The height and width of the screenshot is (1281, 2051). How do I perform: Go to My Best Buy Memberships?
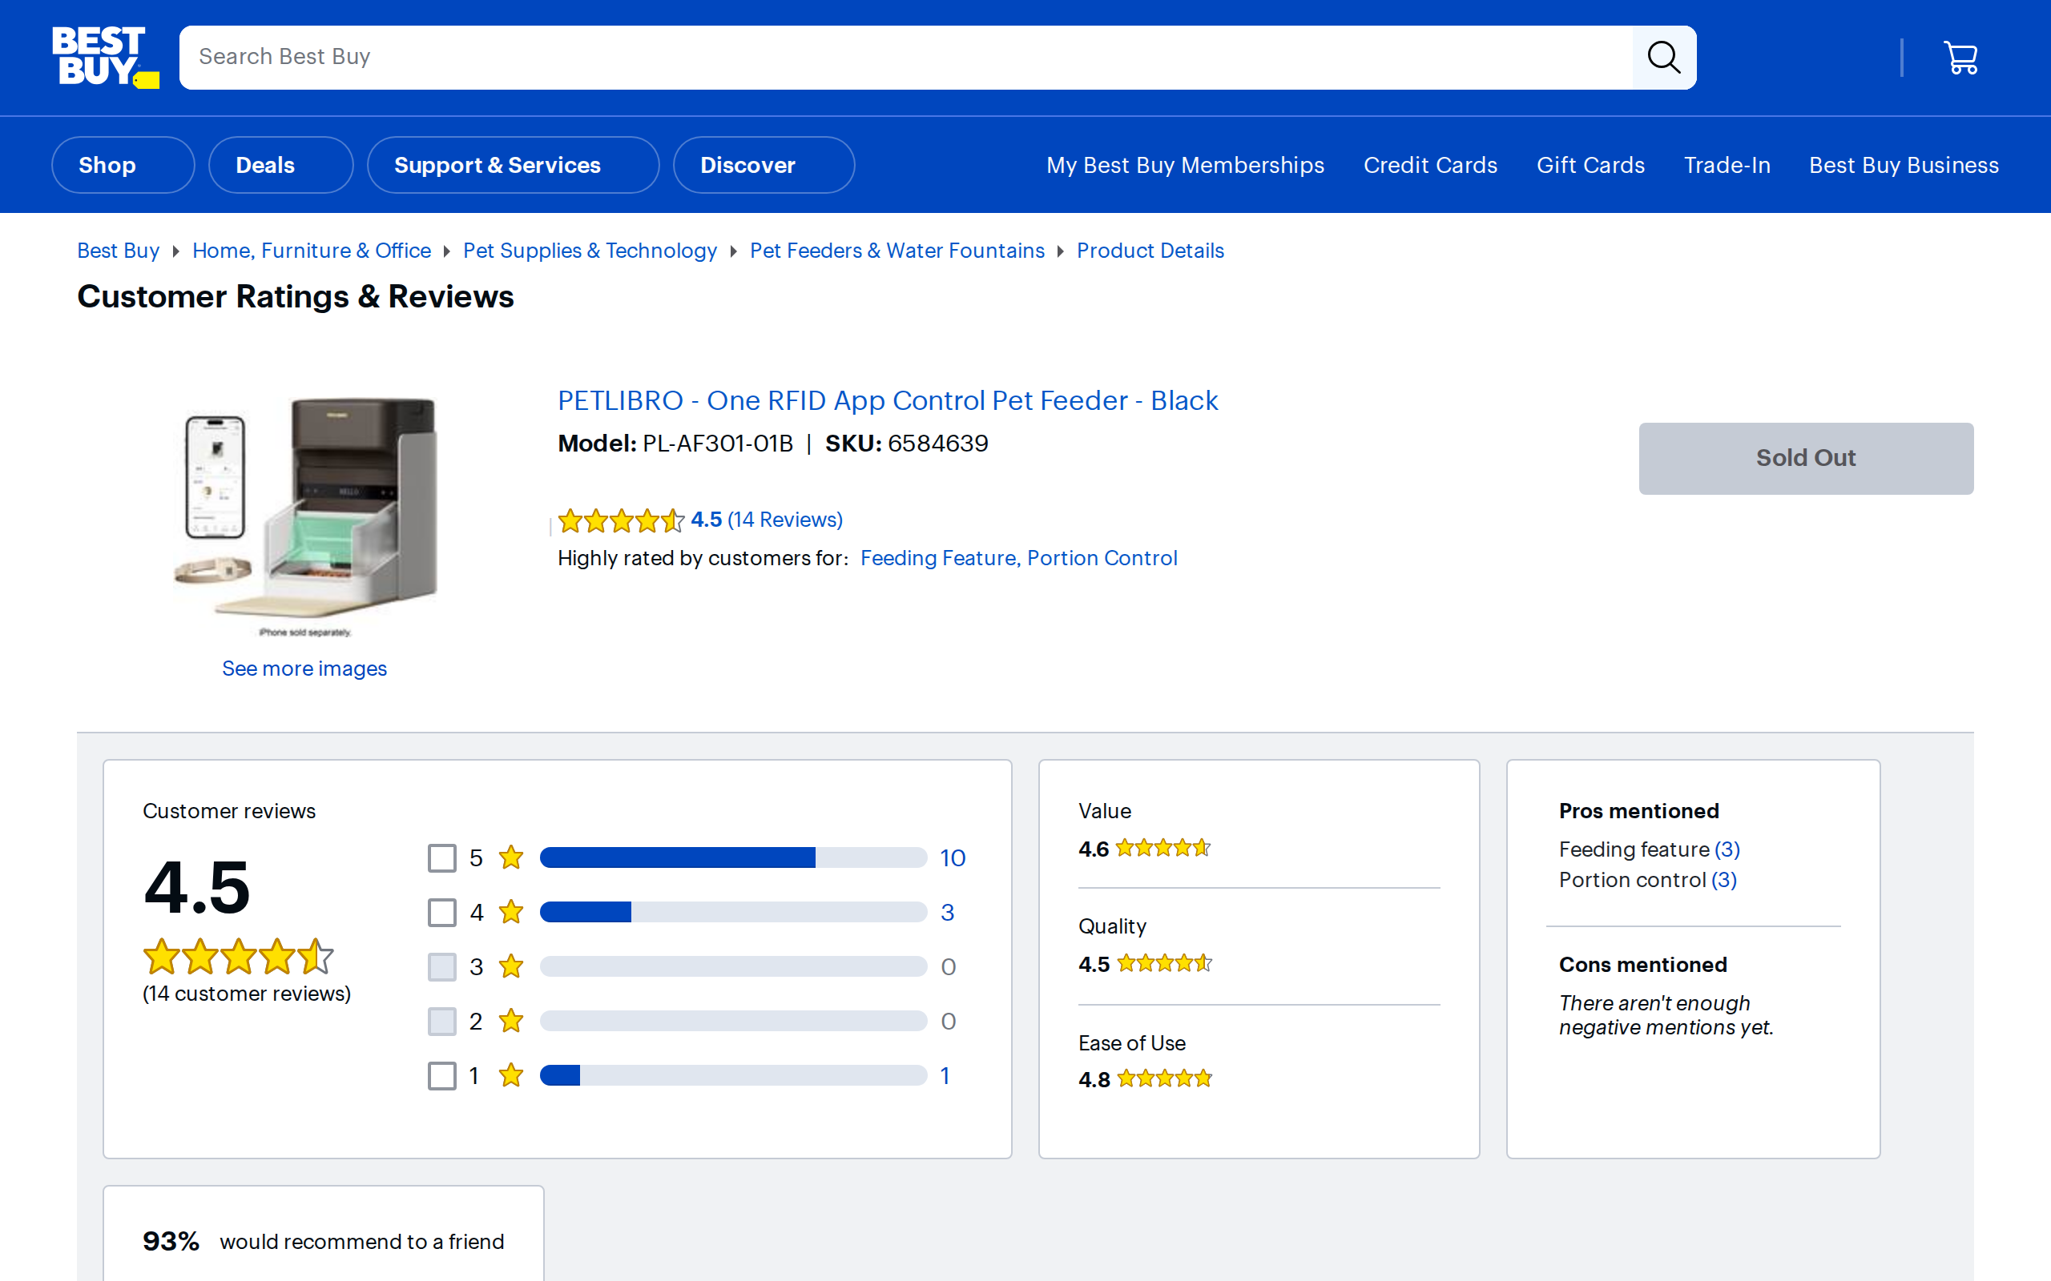1185,165
